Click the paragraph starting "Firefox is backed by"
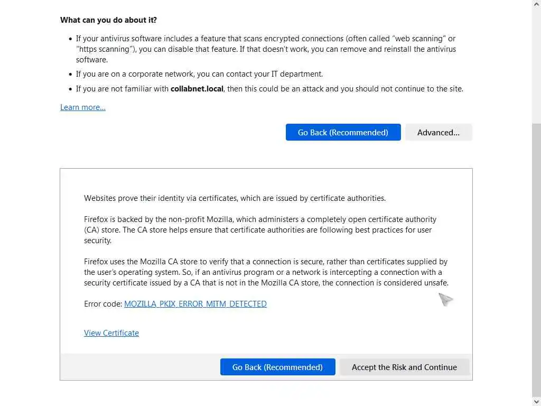 point(259,229)
